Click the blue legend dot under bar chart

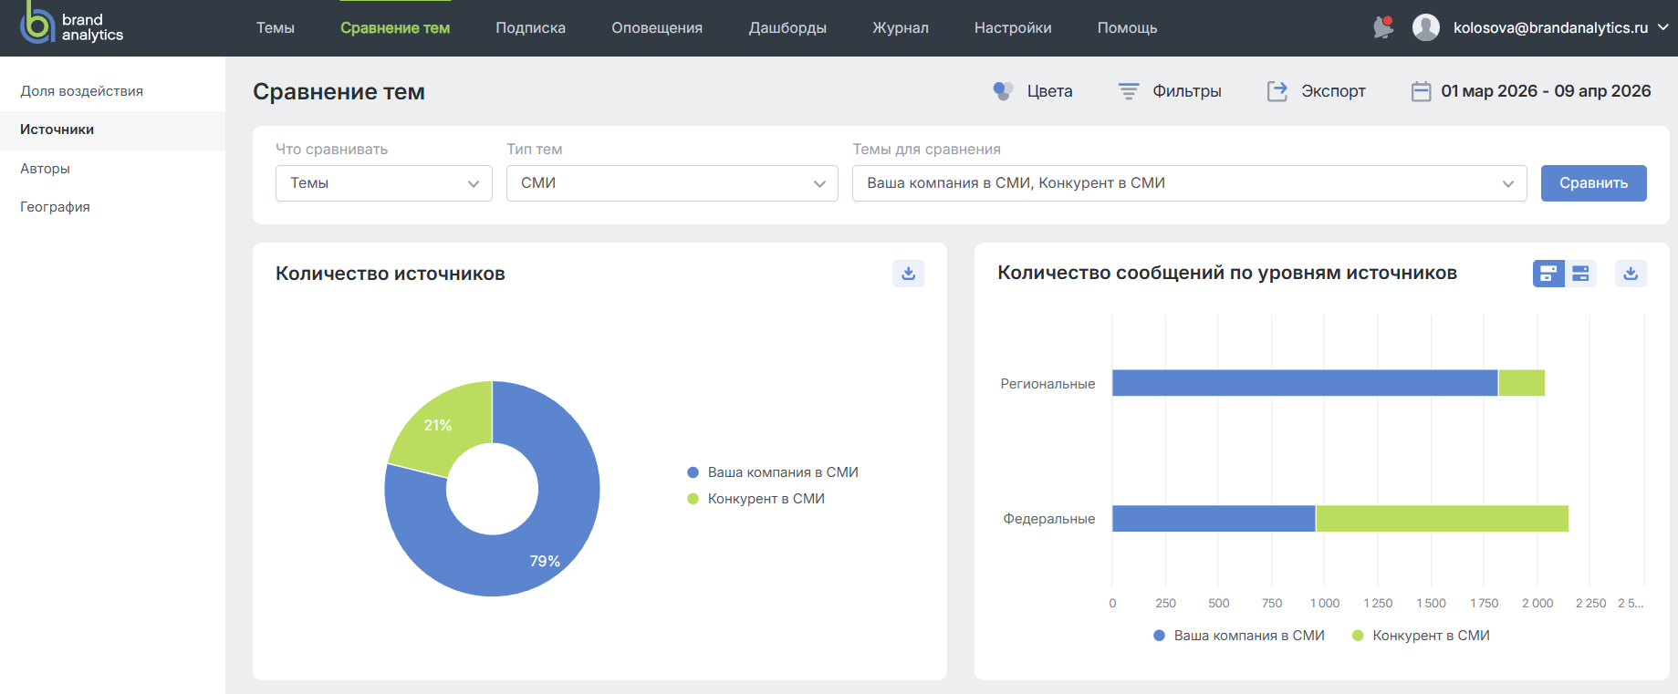coord(1159,636)
